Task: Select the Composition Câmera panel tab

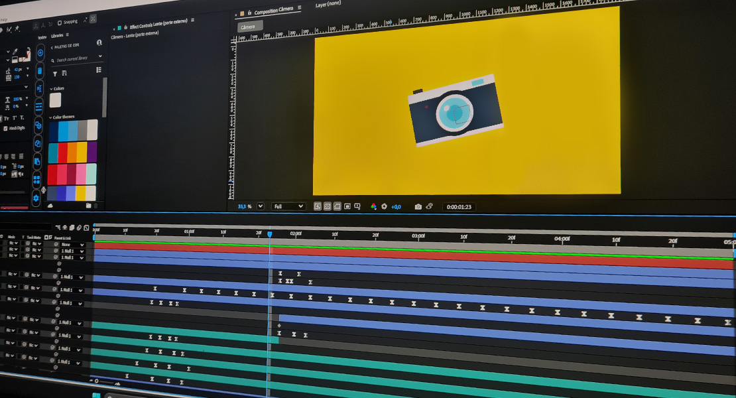Action: [x=273, y=12]
